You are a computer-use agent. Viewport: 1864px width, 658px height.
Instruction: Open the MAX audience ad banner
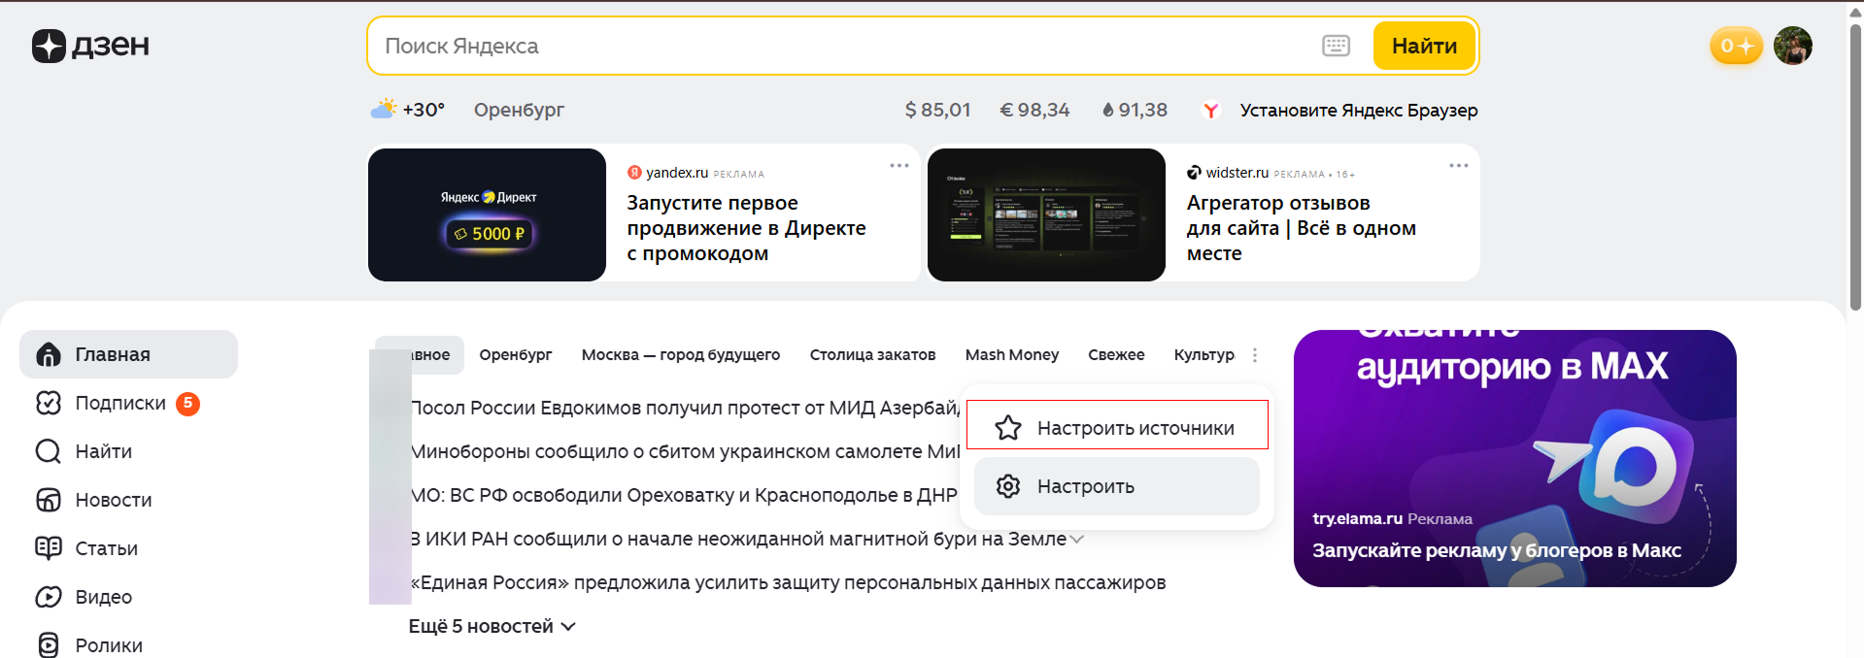[1514, 458]
